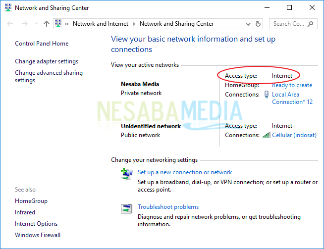324x249 pixels.
Task: Open Control Panel Home
Action: pos(42,44)
